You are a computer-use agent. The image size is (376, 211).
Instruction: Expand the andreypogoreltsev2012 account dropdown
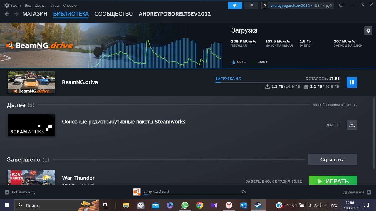click(x=292, y=6)
